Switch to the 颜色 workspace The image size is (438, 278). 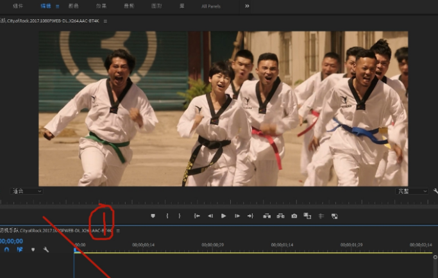point(74,6)
